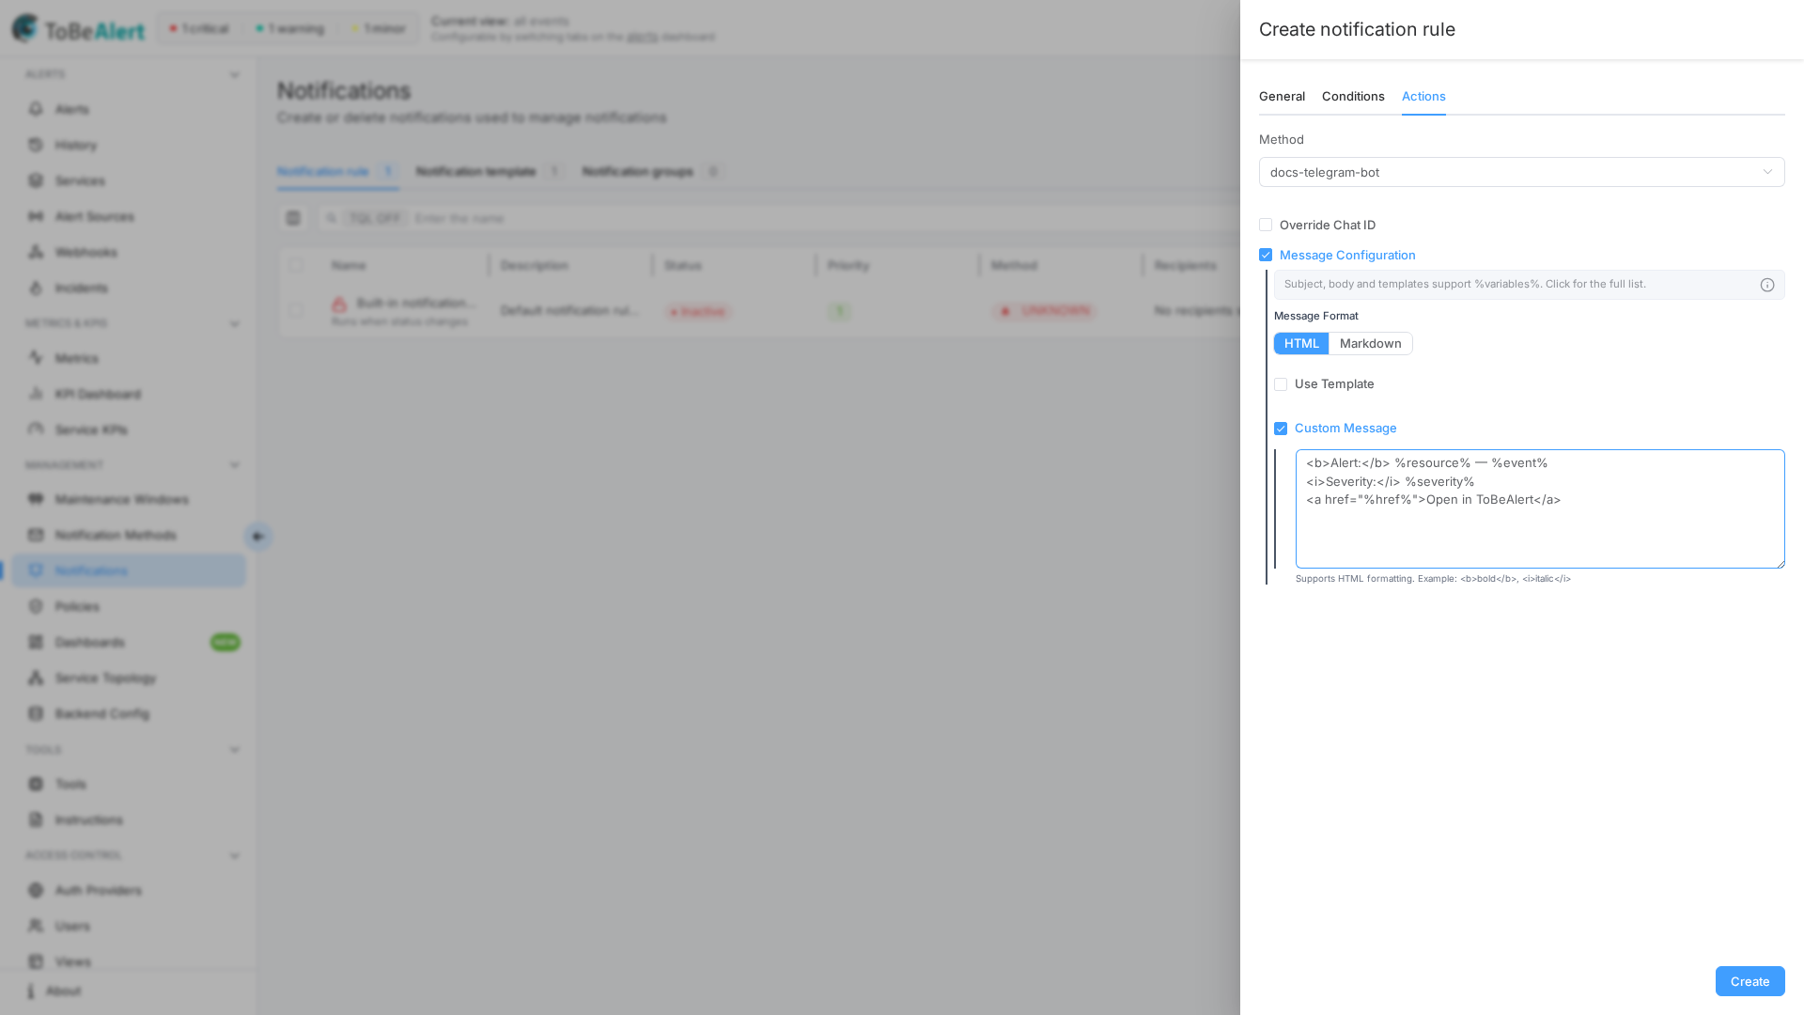Click the Create button
The width and height of the screenshot is (1804, 1015).
[1750, 981]
